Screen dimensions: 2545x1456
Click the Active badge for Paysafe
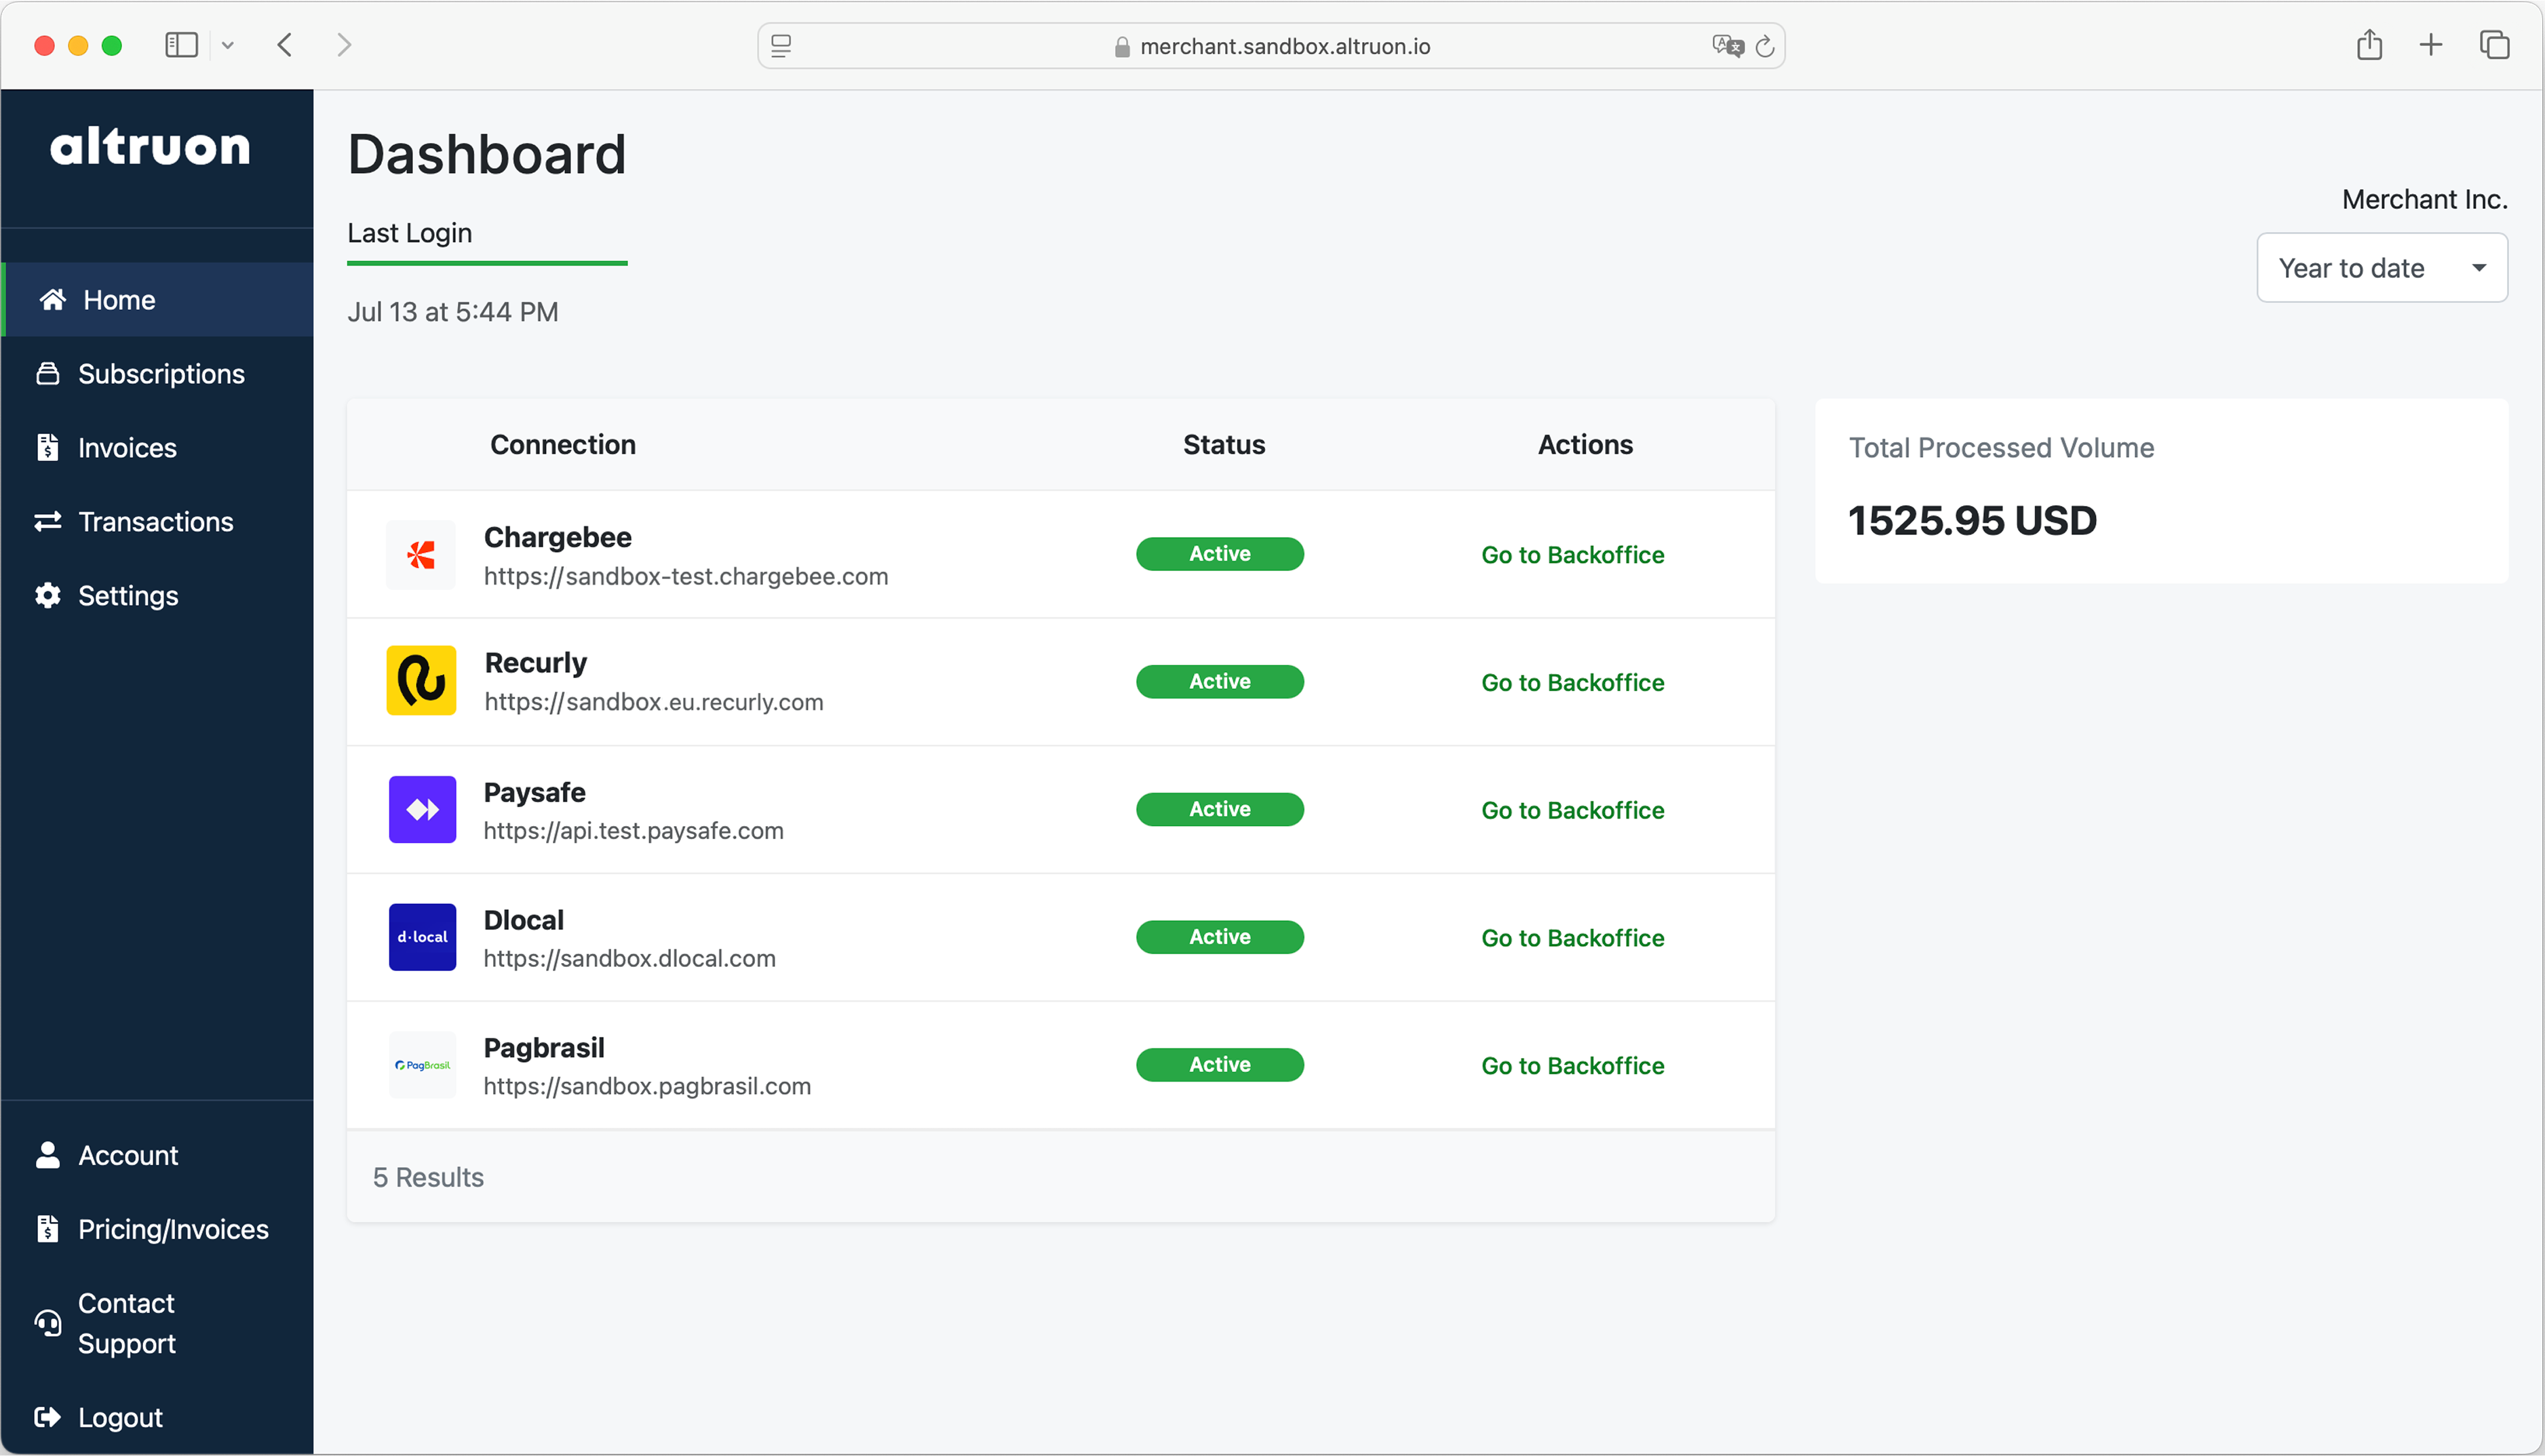pyautogui.click(x=1219, y=809)
